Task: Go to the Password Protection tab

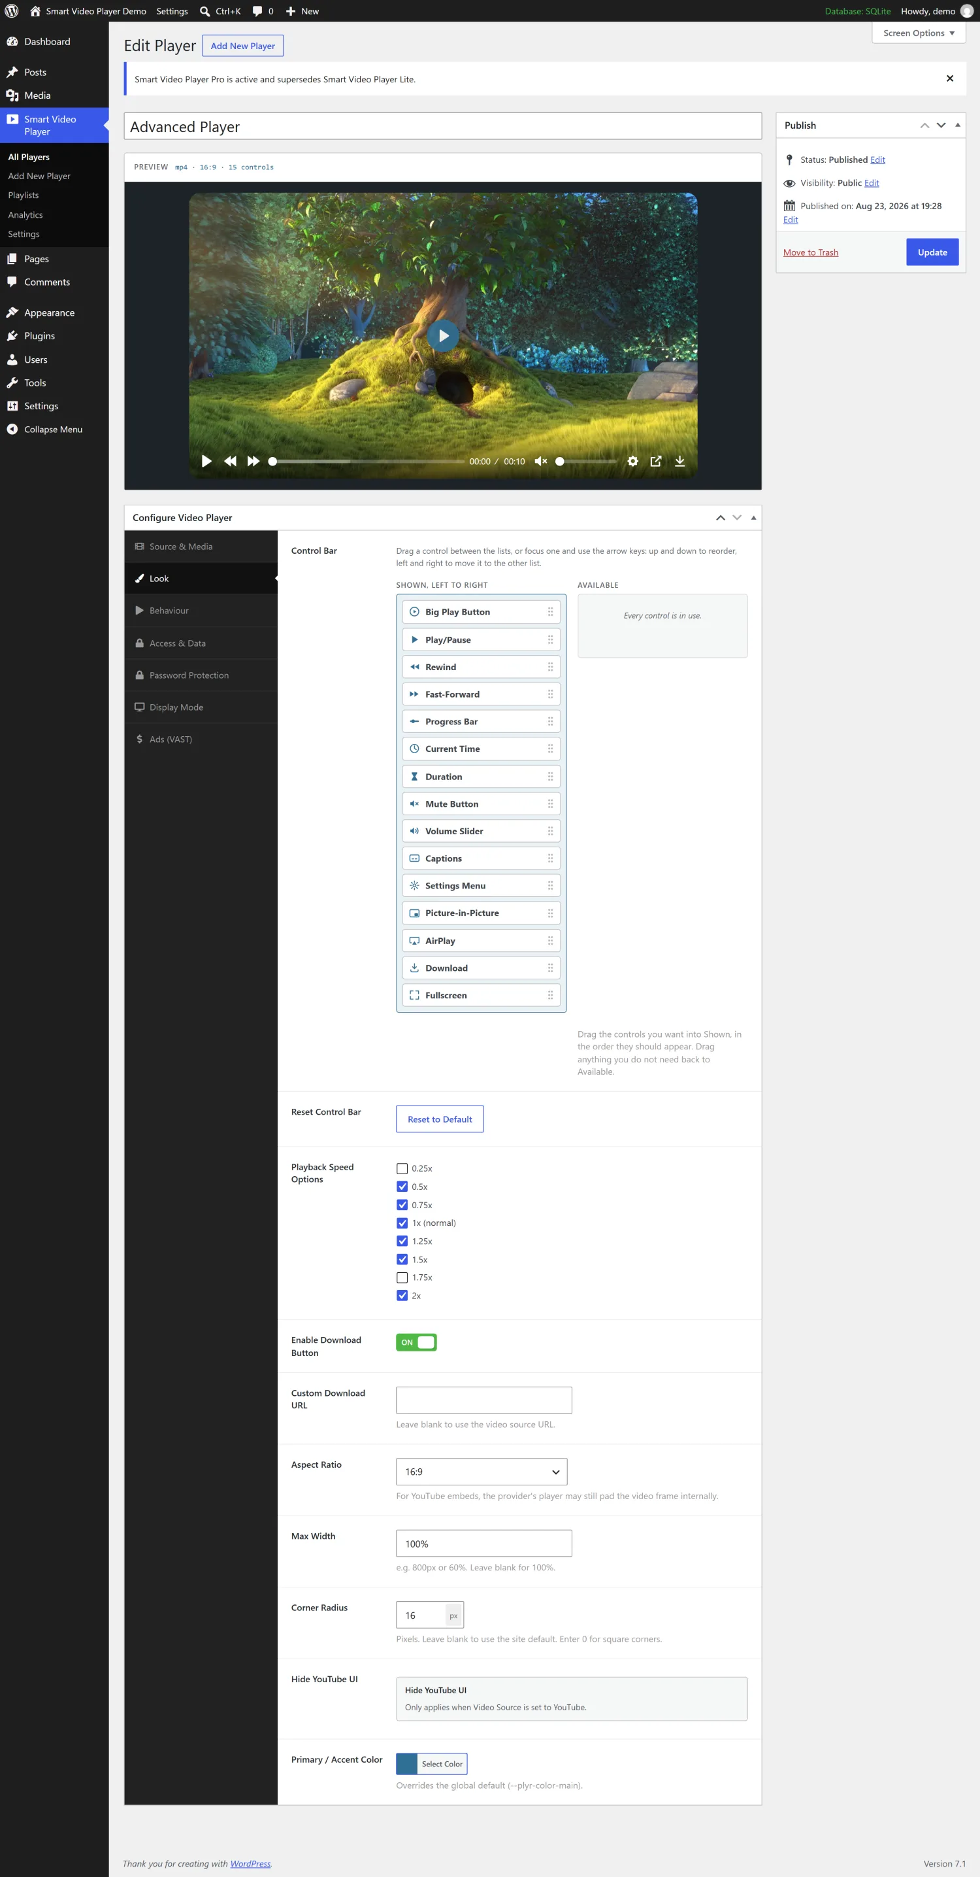Action: tap(201, 675)
